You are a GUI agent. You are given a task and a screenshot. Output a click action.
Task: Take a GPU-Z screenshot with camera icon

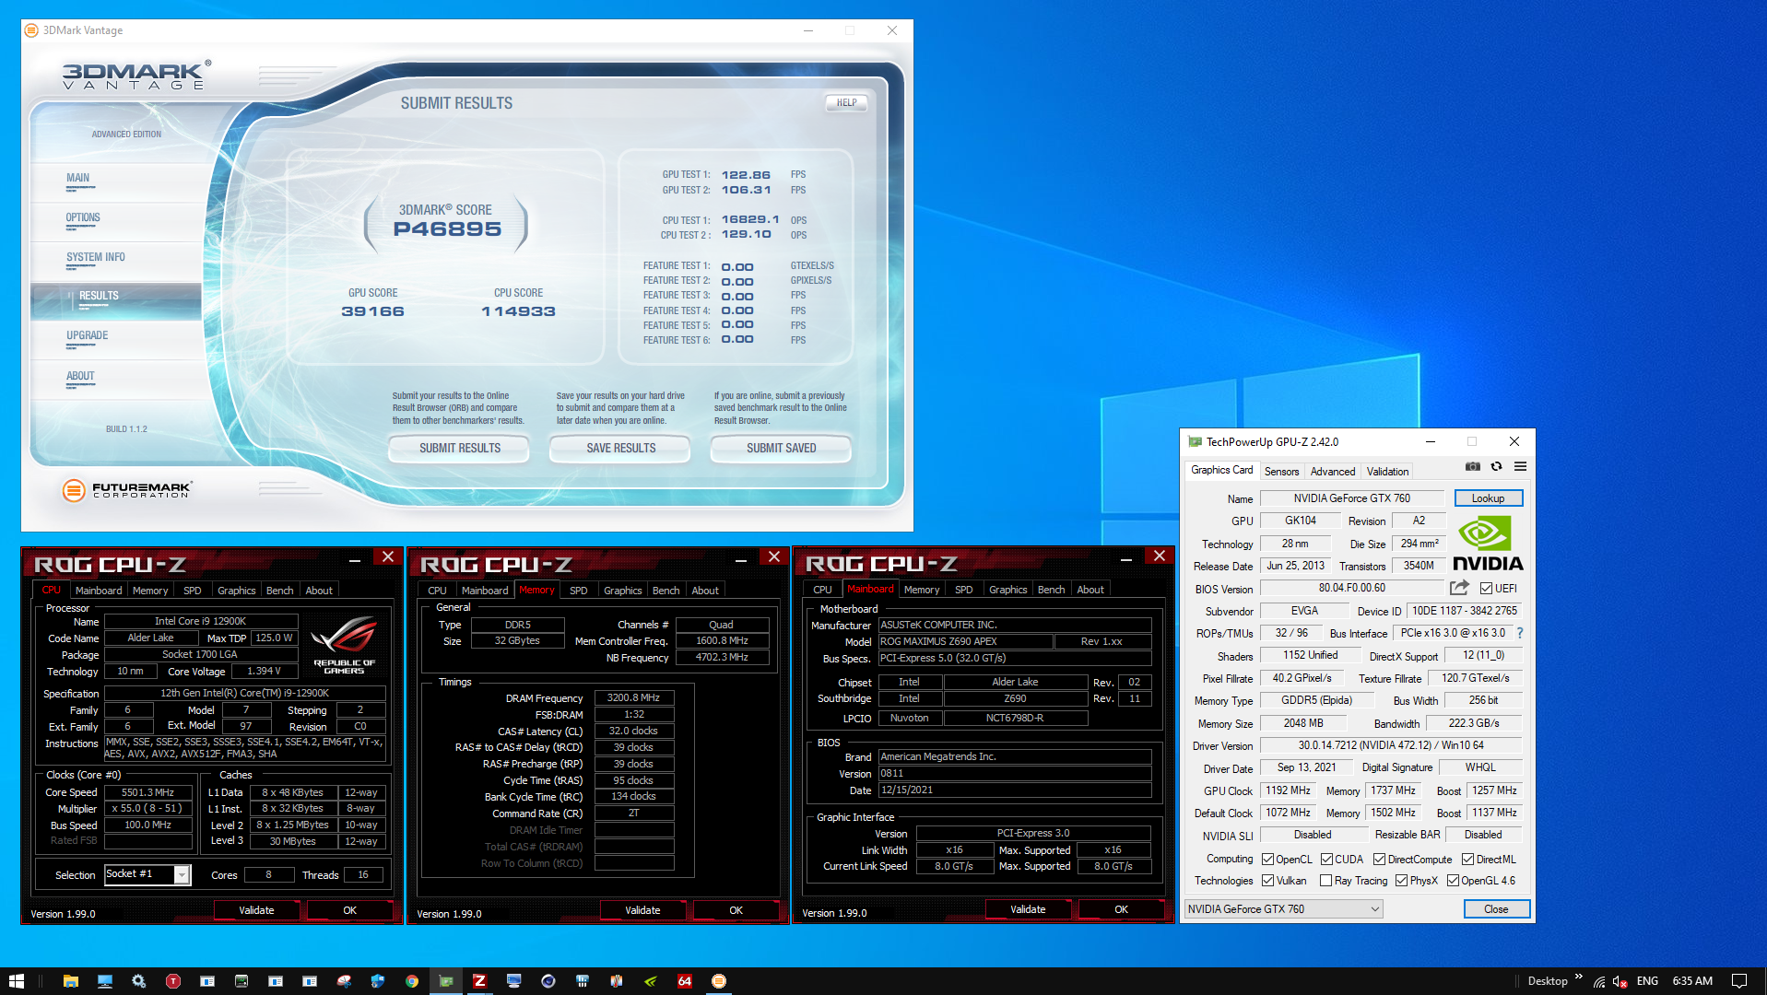pos(1473,467)
